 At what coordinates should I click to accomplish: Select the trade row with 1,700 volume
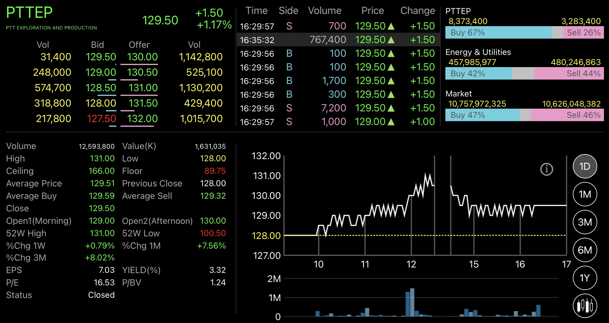338,81
